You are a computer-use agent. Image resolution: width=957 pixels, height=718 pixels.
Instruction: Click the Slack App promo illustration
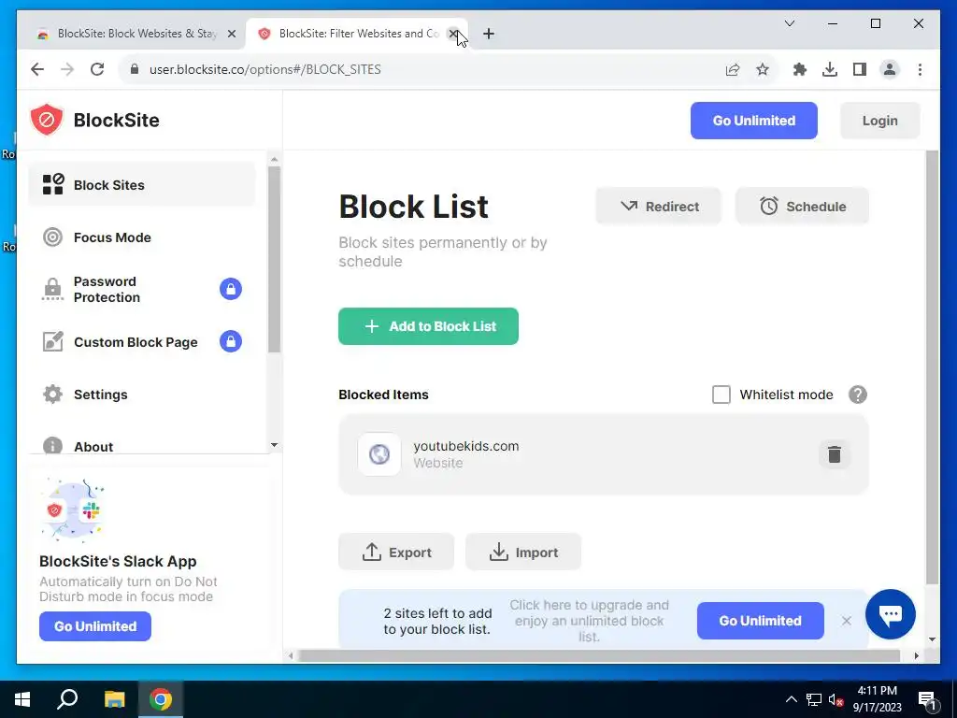(x=72, y=510)
